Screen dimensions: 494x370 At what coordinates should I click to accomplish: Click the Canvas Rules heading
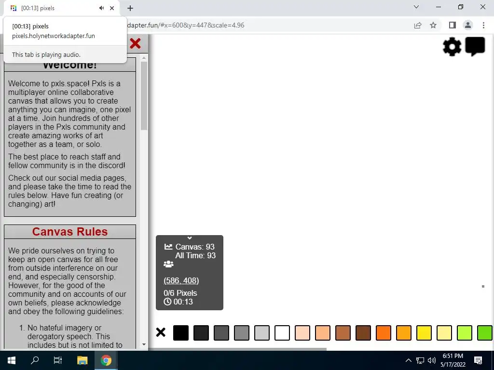(x=70, y=232)
